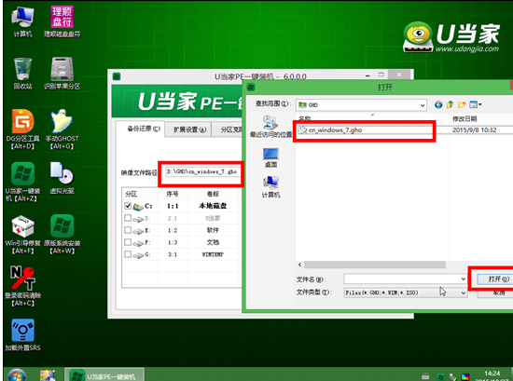Click the horizontal scrollbar in file list
Screen dimensions: 513x381
[x=375, y=265]
